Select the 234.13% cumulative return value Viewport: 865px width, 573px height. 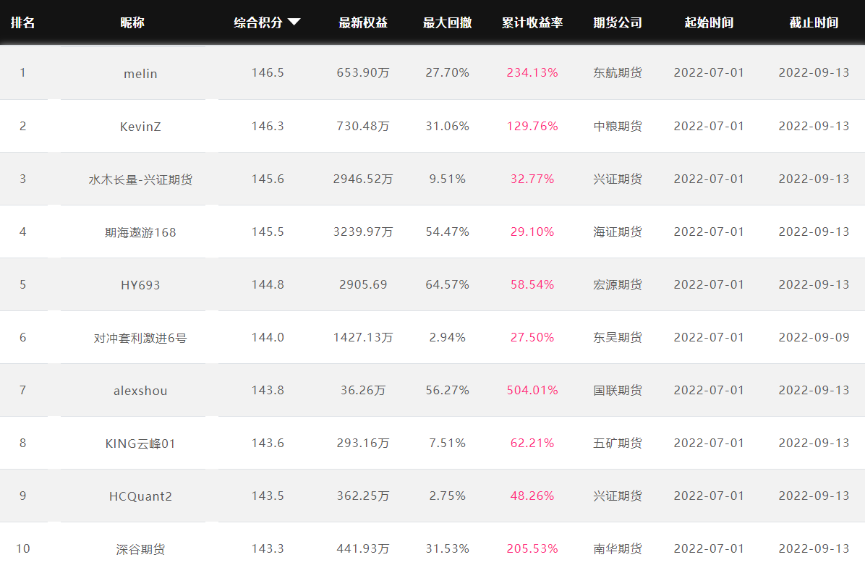coord(532,72)
